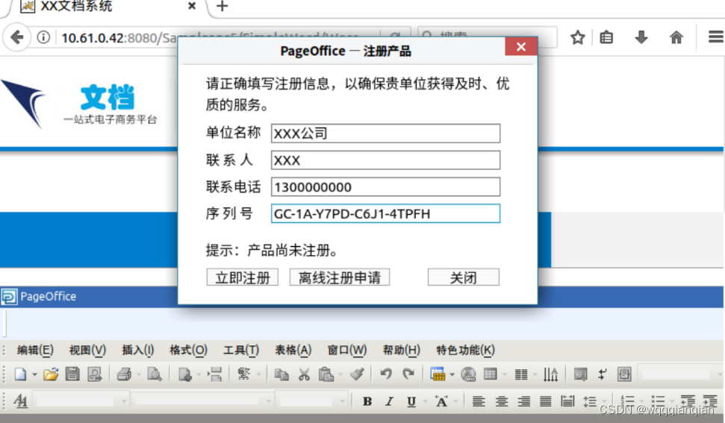725x423 pixels.
Task: Close the XX文档系统 browser tab
Action: point(192,6)
